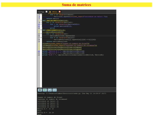
Task: Click the 'Suma de matrices' heading
Action: point(76,5)
